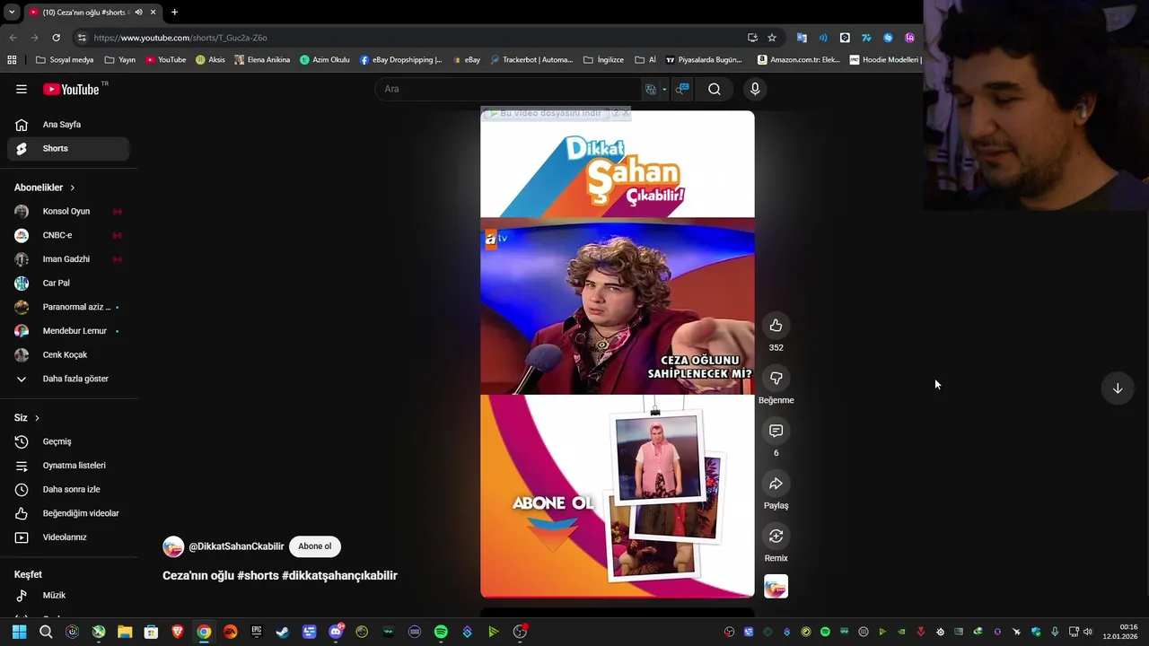Open the translate dropdown arrow in search box

tap(664, 89)
